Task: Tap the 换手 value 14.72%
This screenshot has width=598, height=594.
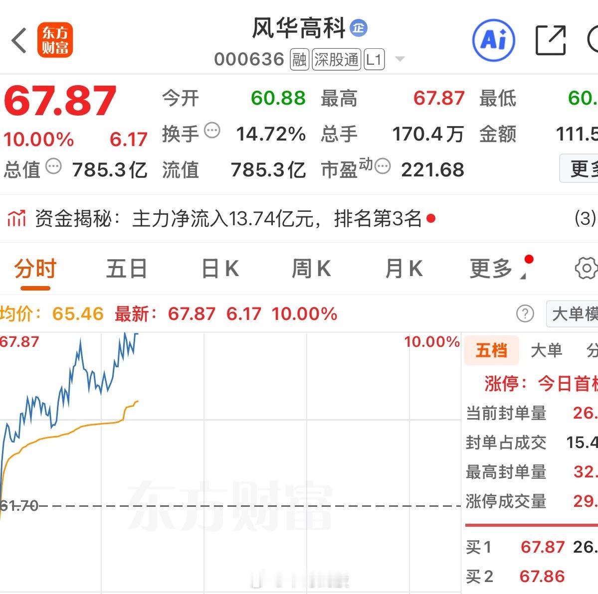Action: (x=271, y=134)
